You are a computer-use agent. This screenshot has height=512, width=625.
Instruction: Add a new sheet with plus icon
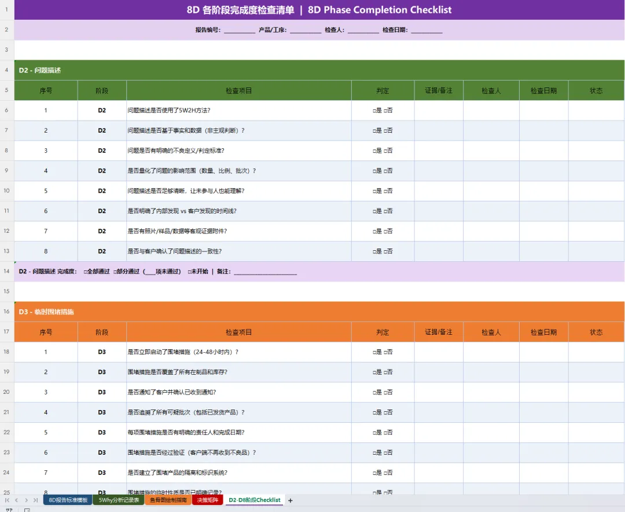point(290,500)
